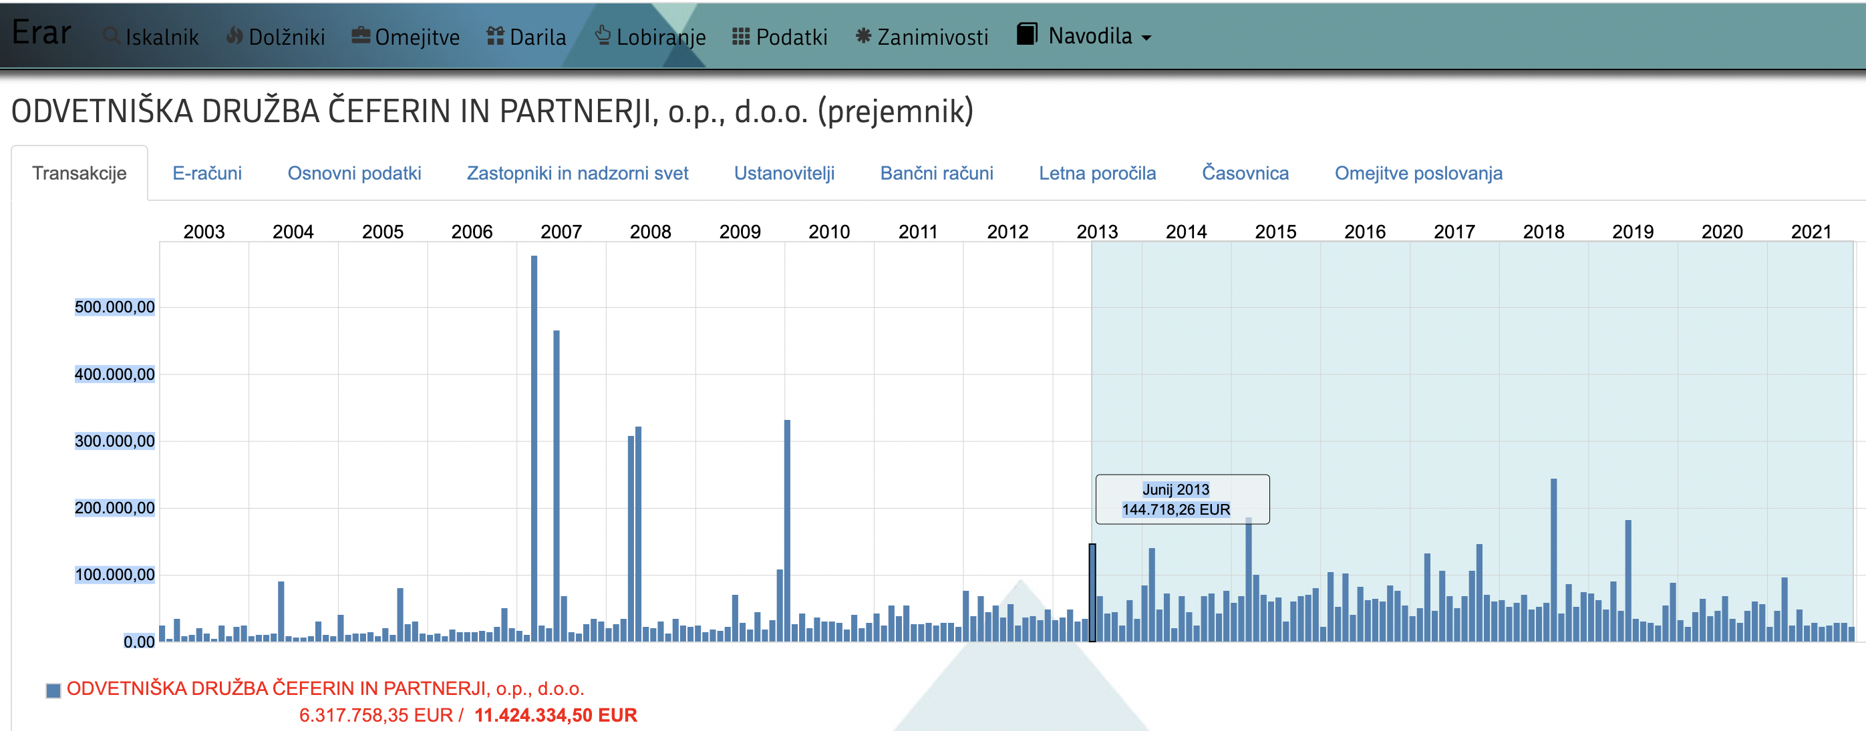Open the Letna poročila tab
This screenshot has width=1866, height=731.
coord(1098,173)
